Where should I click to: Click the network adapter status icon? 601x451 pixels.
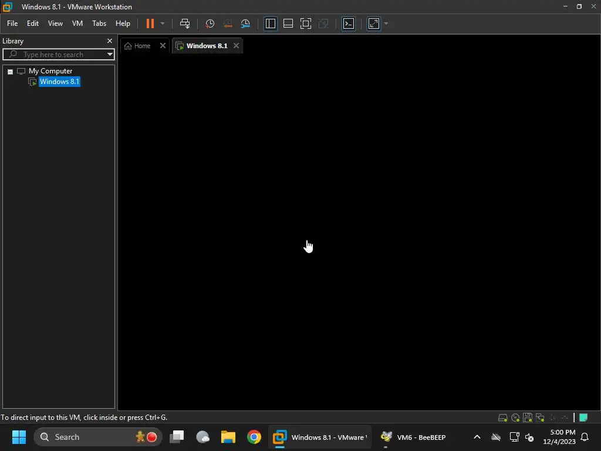coord(540,418)
